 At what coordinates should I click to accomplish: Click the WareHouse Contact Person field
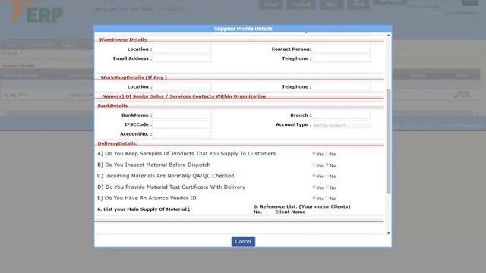click(341, 49)
